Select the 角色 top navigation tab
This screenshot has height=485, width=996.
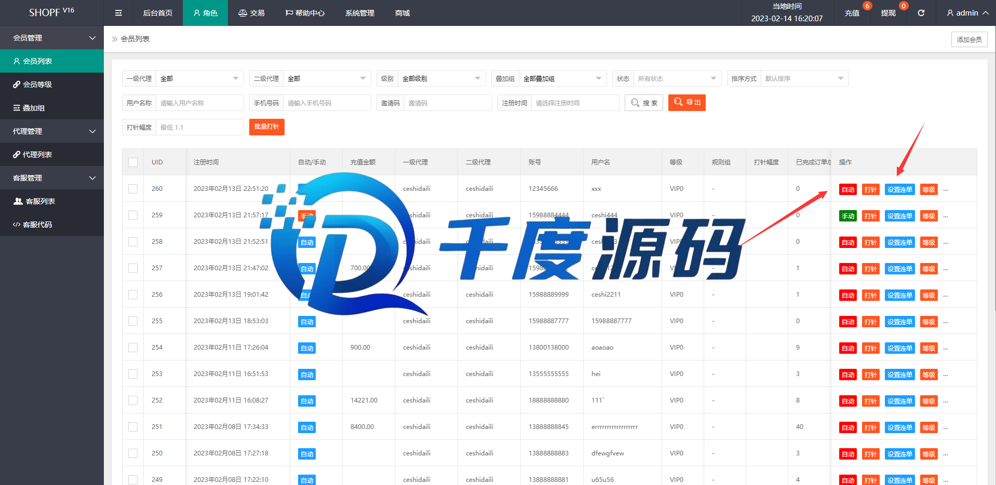click(205, 13)
